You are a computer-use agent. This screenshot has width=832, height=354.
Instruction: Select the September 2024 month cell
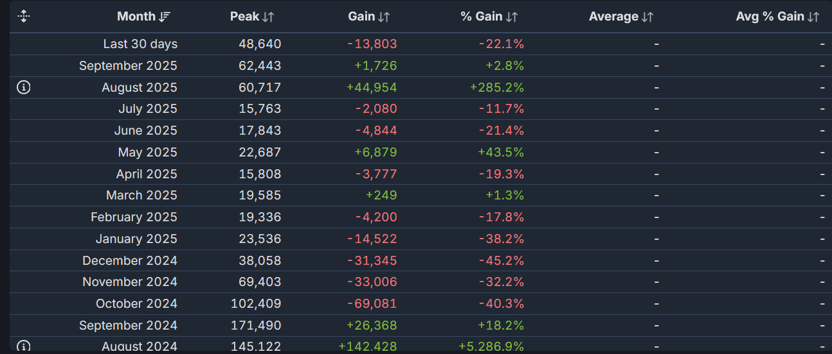pos(128,326)
